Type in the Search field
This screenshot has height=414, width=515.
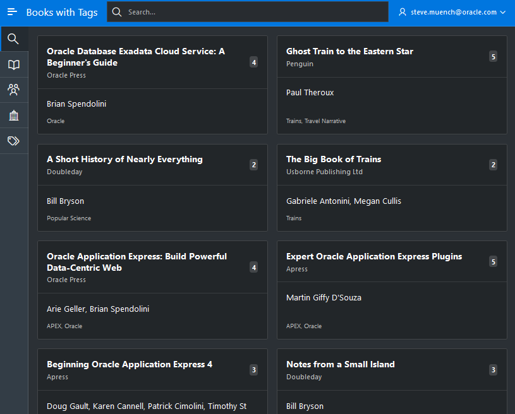[x=253, y=12]
